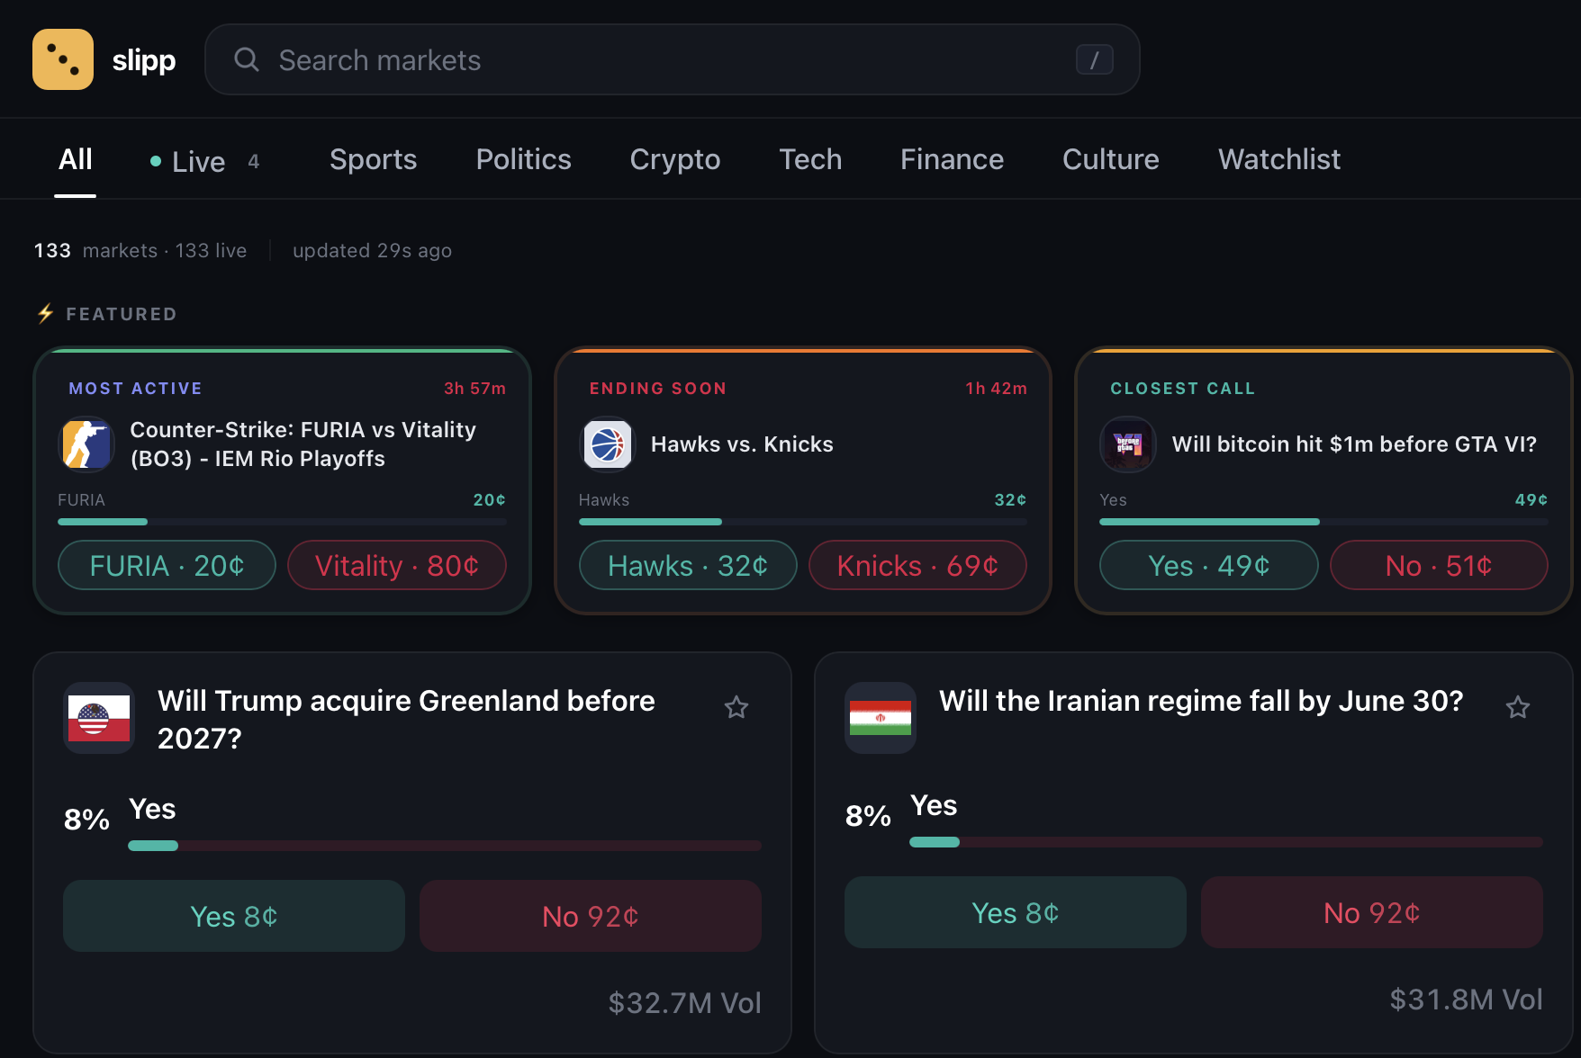This screenshot has height=1058, width=1581.
Task: Click the basketball icon on Hawks vs. Knicks
Action: tap(608, 444)
